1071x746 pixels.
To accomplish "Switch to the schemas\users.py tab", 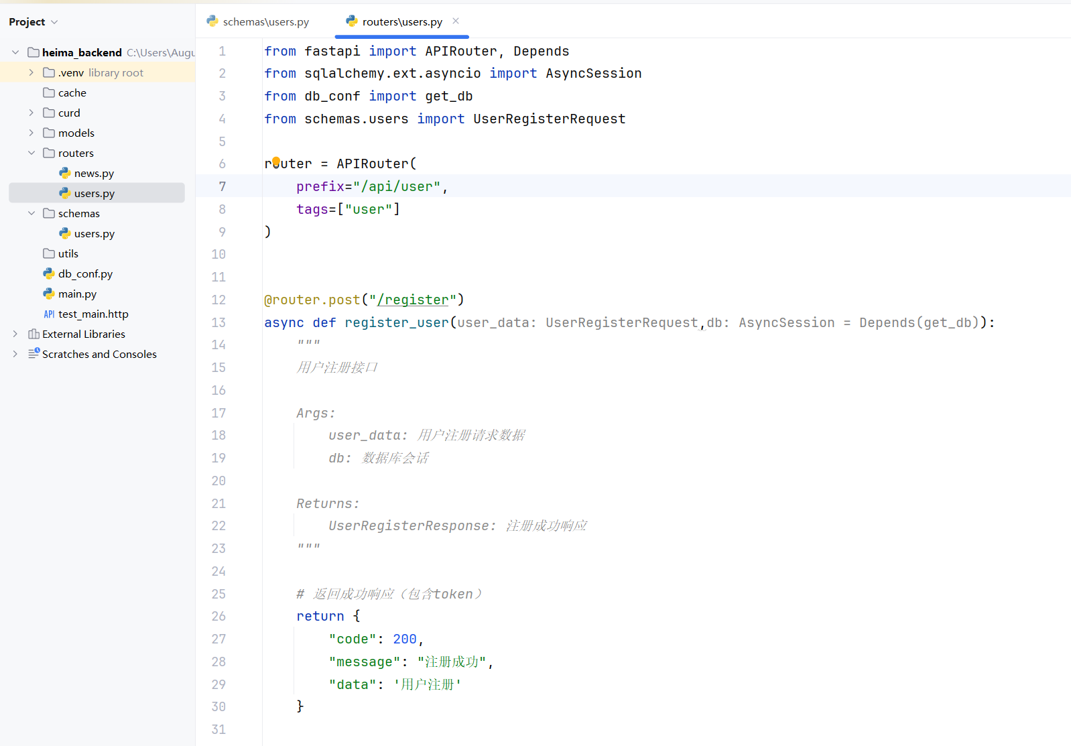I will pyautogui.click(x=259, y=21).
